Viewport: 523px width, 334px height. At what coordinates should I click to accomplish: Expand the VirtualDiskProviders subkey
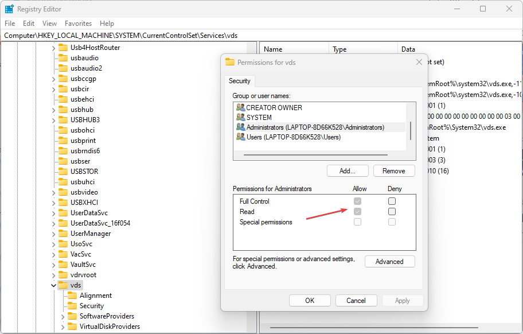(x=63, y=327)
